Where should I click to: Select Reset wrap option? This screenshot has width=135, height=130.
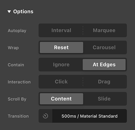pyautogui.click(x=62, y=48)
